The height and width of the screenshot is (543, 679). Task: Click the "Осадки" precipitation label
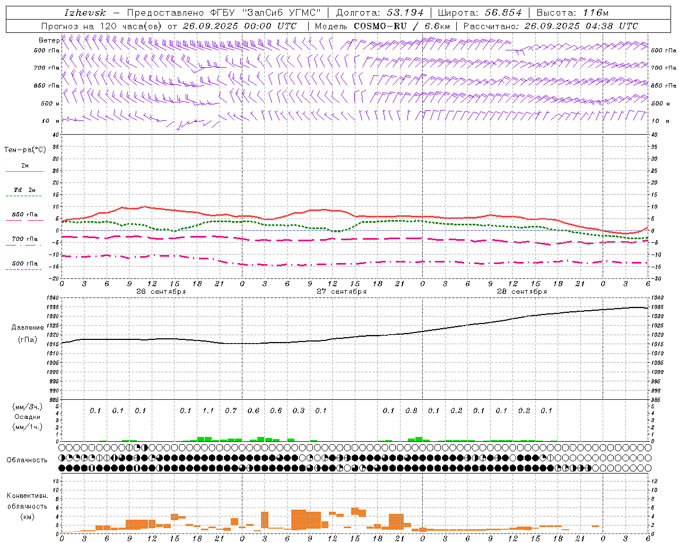(x=27, y=417)
